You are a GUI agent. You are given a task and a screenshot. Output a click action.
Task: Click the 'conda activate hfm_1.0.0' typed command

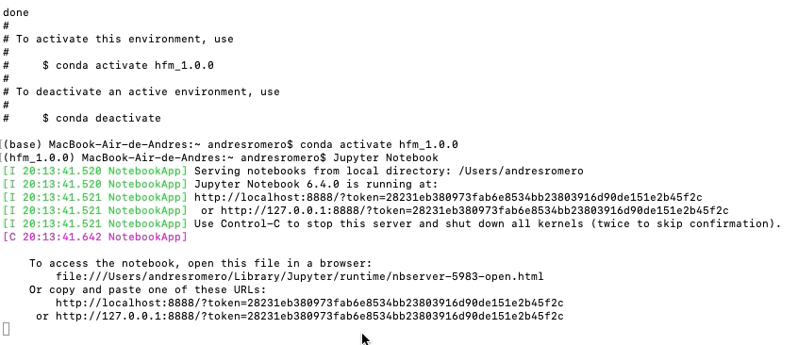coord(379,144)
